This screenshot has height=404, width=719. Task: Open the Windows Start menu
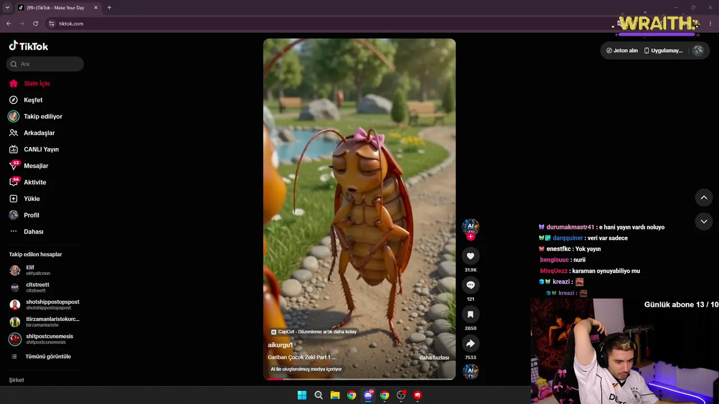(302, 395)
